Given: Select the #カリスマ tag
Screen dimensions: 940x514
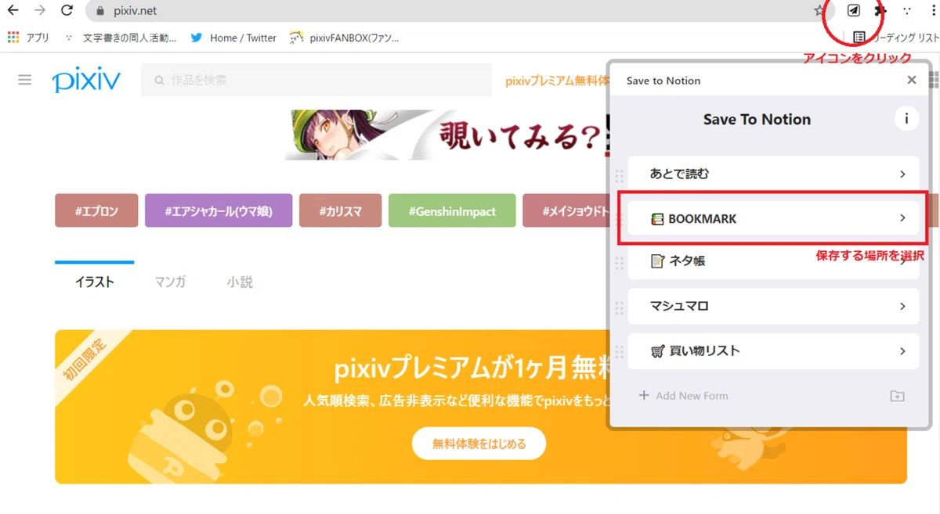Looking at the screenshot, I should tap(340, 210).
